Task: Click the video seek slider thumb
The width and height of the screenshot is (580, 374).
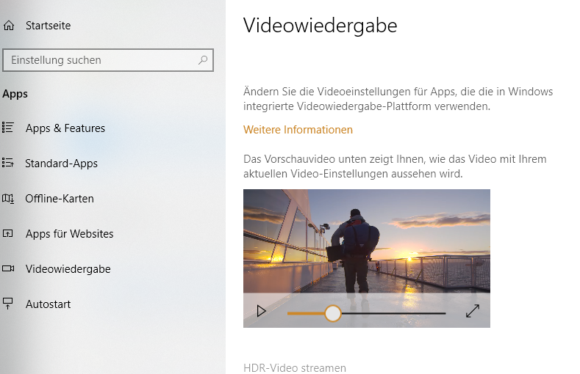Action: (x=332, y=314)
